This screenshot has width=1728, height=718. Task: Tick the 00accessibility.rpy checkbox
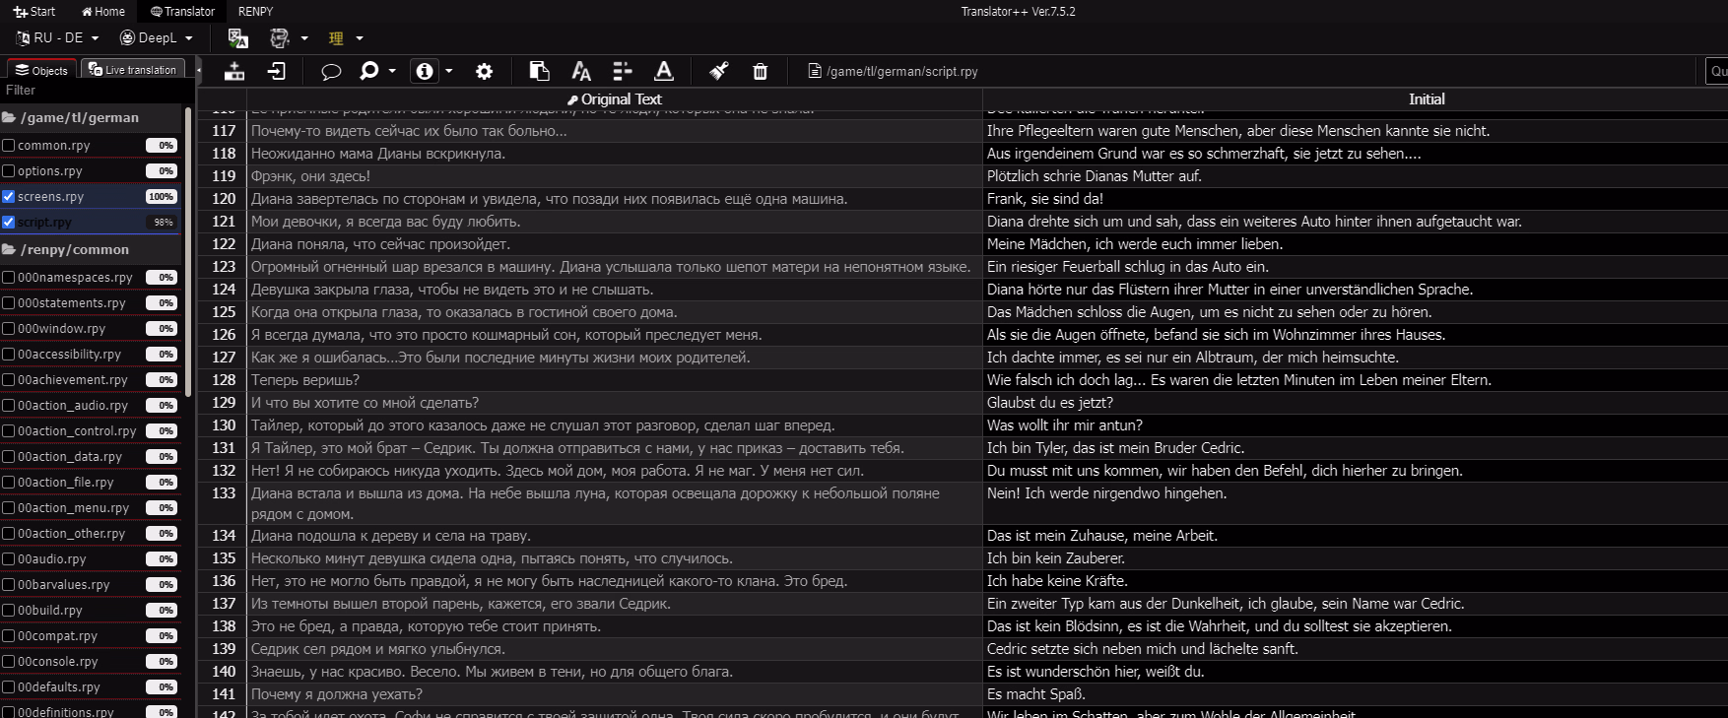click(9, 354)
